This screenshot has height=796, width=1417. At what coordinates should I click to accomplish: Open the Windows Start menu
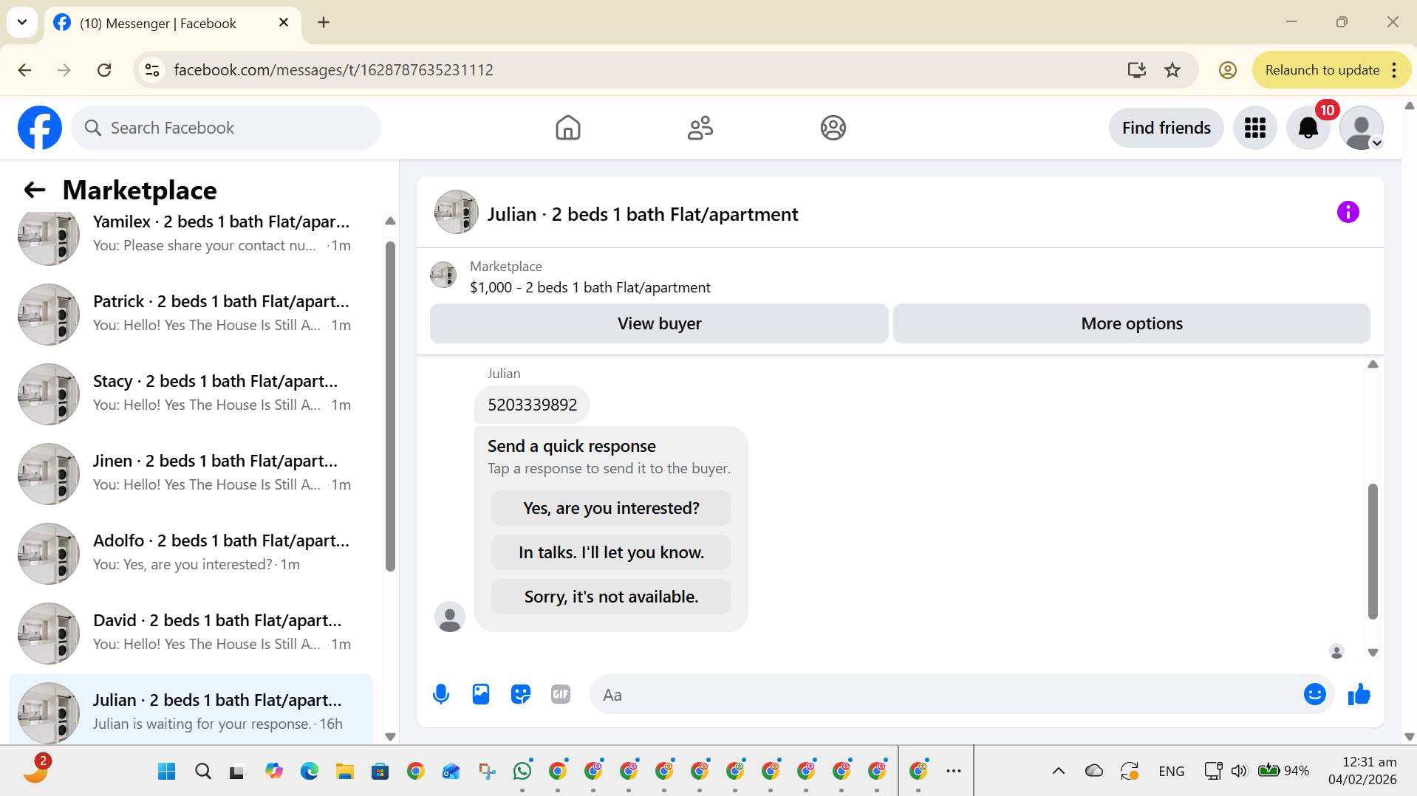[x=167, y=771]
